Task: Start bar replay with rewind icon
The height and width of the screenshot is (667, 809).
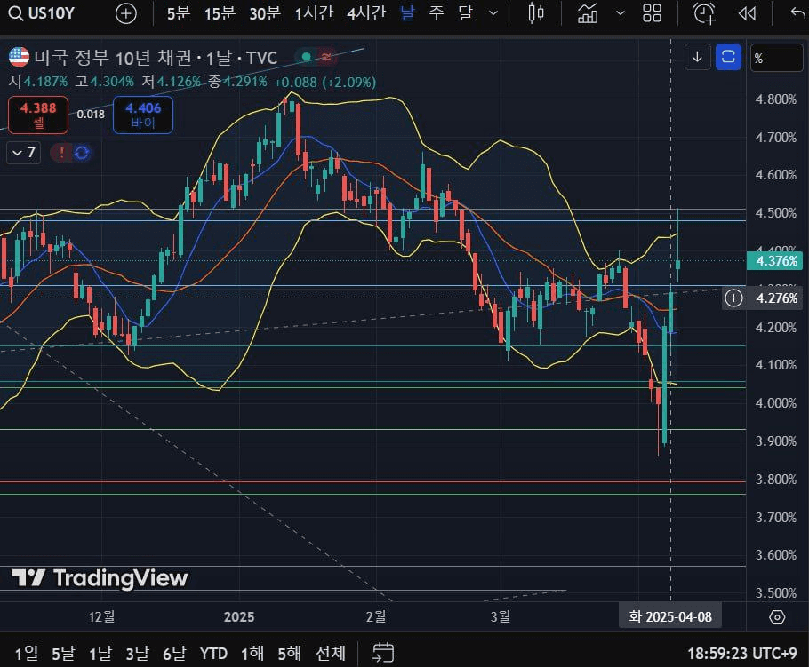Action: pos(748,13)
